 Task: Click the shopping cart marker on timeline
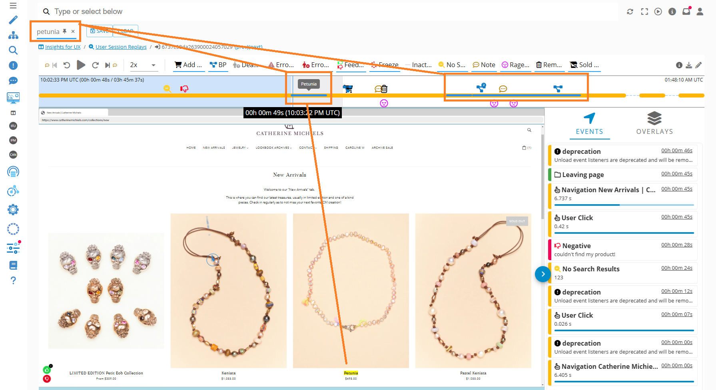tap(348, 89)
